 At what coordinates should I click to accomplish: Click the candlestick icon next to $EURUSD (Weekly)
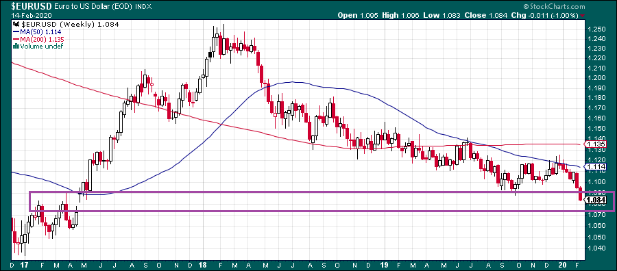(x=15, y=25)
